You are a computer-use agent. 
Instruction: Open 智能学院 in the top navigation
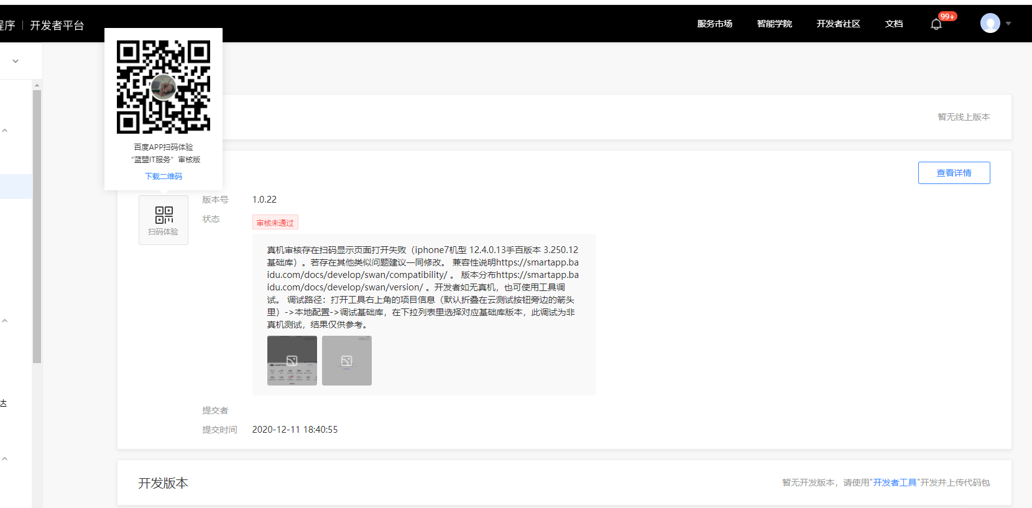(775, 24)
